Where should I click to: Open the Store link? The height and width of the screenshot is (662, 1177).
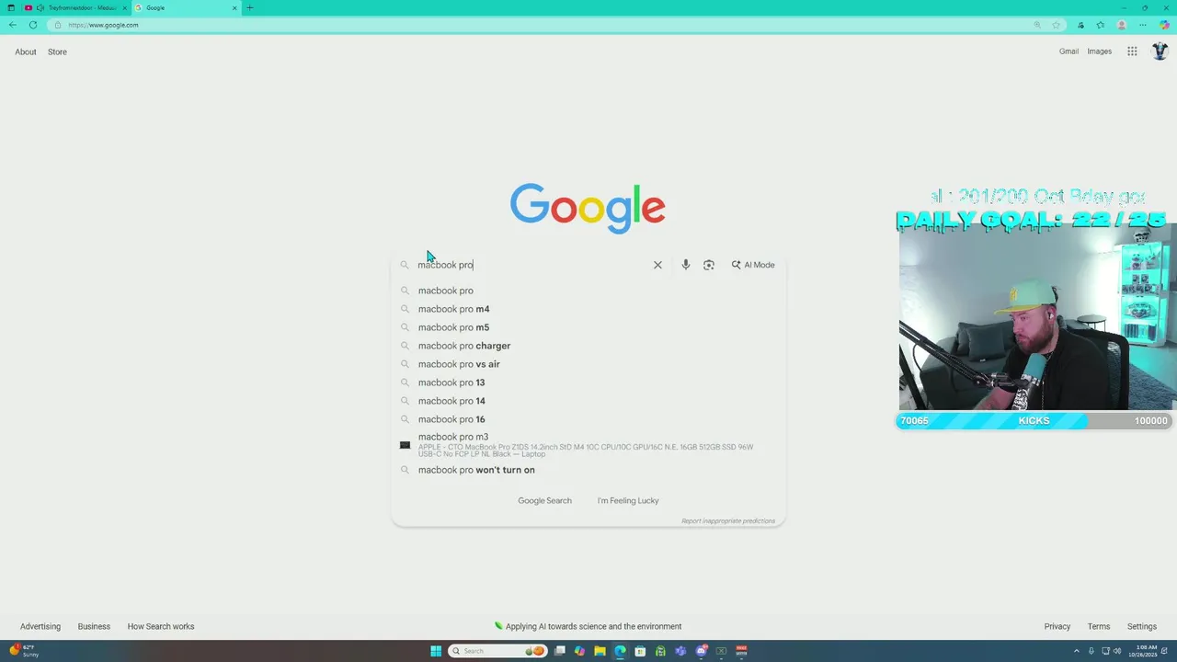[57, 52]
